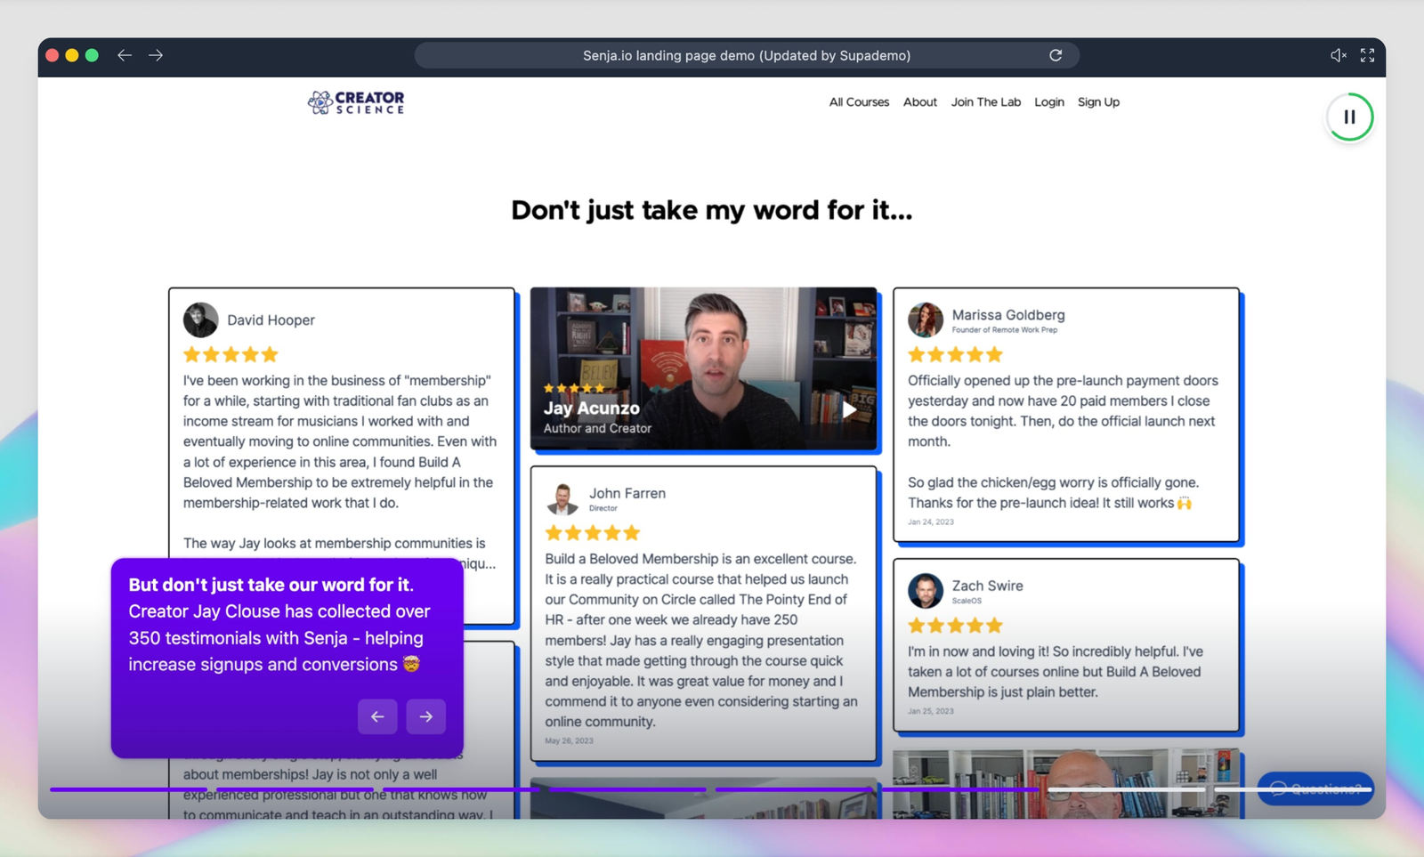The width and height of the screenshot is (1424, 857).
Task: Jump to the first demo progress segment
Action: pos(128,789)
